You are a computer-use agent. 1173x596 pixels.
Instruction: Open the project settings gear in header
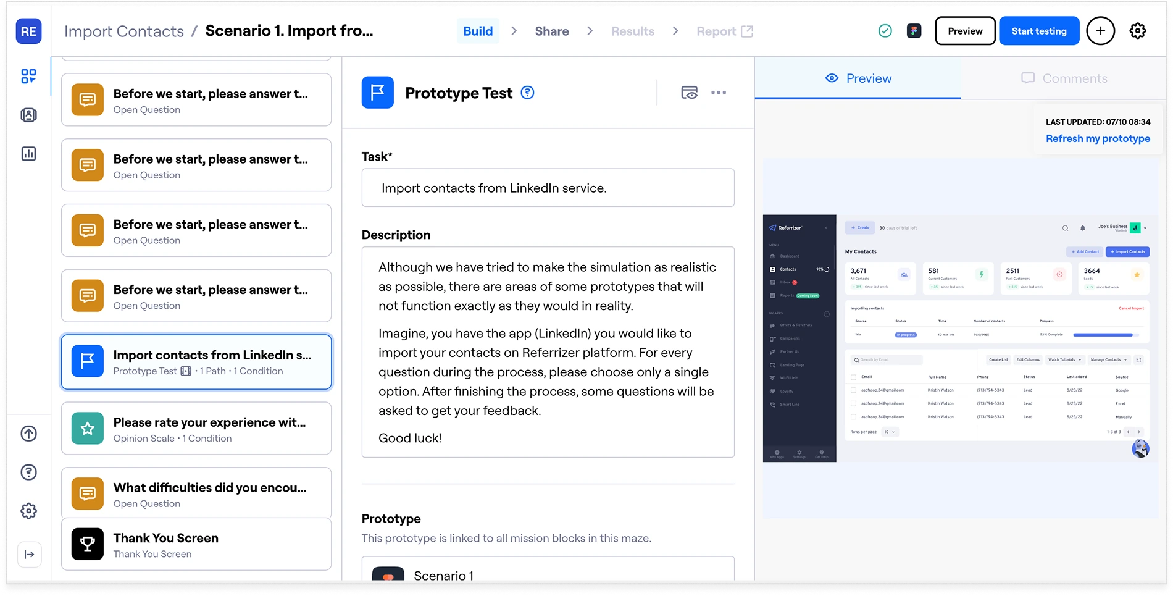(1137, 31)
